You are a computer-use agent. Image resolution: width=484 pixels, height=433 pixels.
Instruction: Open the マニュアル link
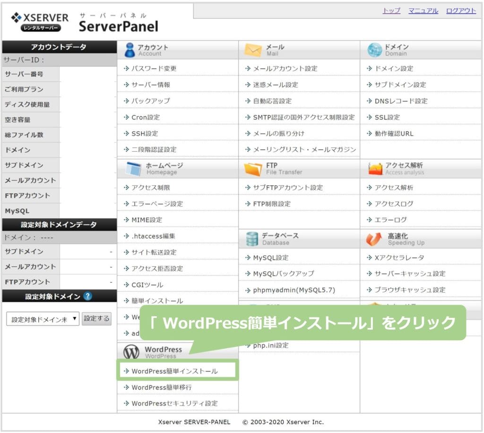tap(423, 11)
